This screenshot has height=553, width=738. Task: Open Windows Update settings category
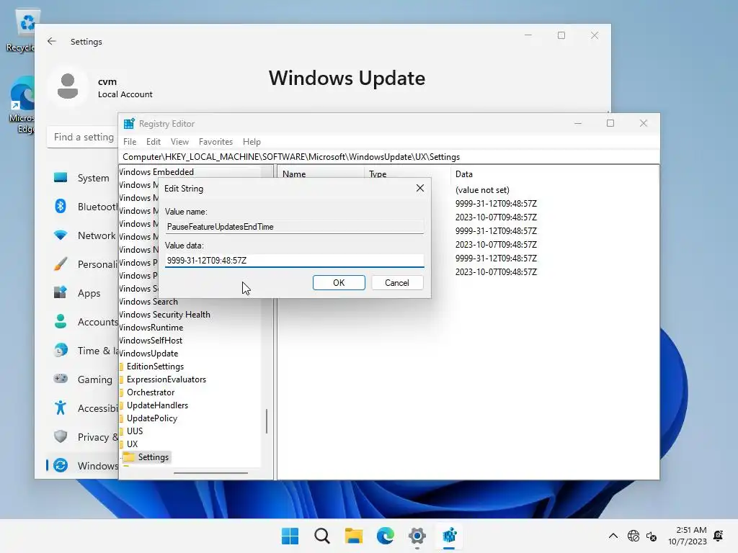[83, 466]
